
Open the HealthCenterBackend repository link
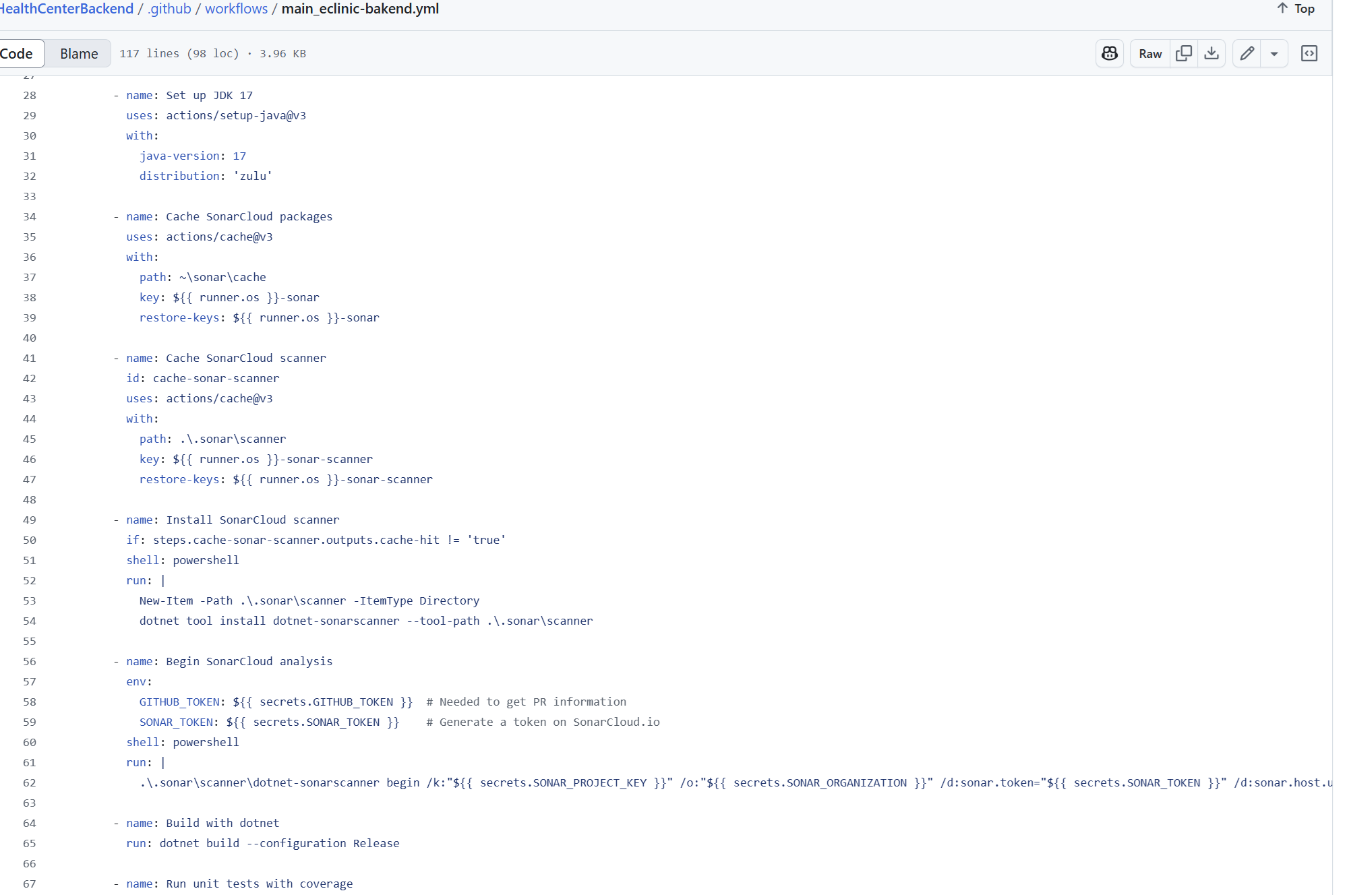(67, 9)
